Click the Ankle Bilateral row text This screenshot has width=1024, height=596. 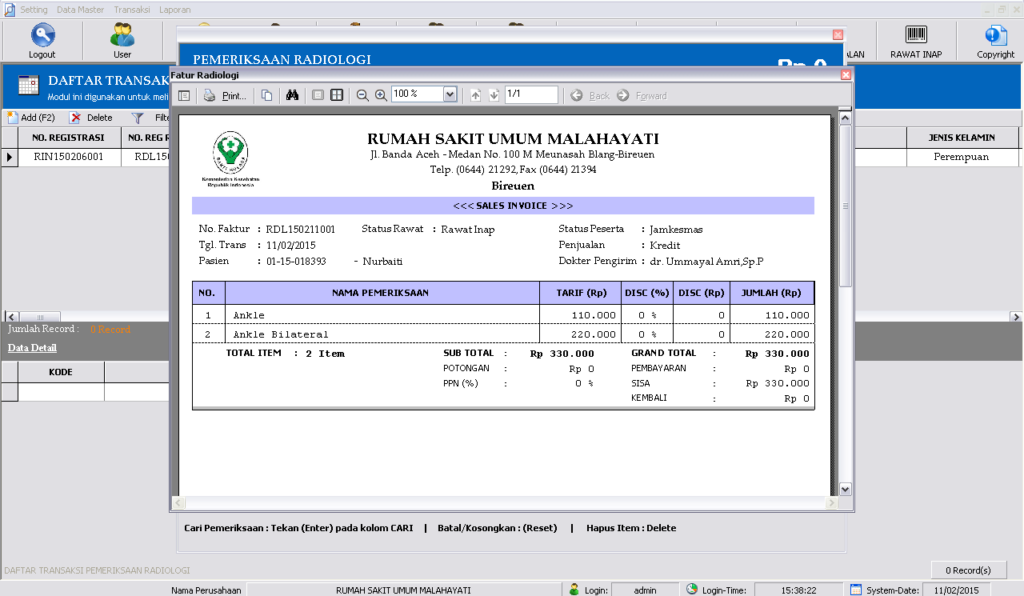(281, 334)
